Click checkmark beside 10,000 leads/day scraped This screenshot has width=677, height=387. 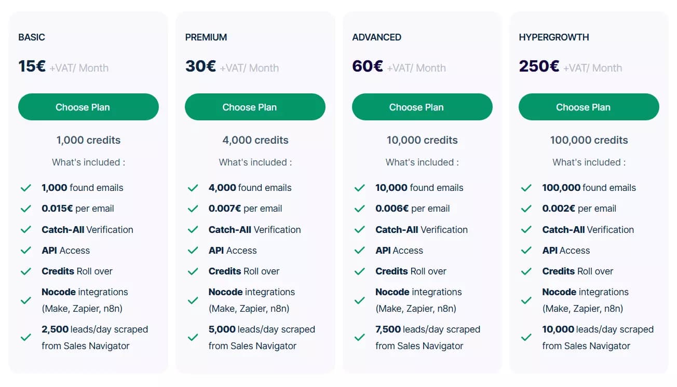(x=526, y=338)
